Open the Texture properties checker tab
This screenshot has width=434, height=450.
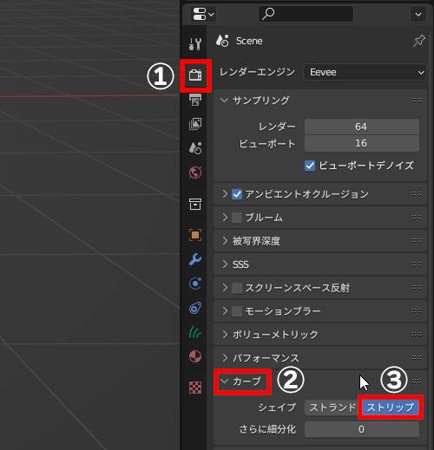(195, 388)
